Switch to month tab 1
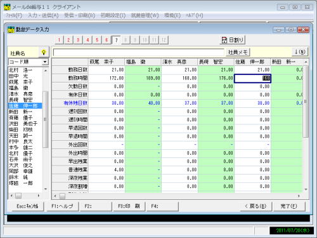This screenshot has height=238, width=317. [x=59, y=40]
